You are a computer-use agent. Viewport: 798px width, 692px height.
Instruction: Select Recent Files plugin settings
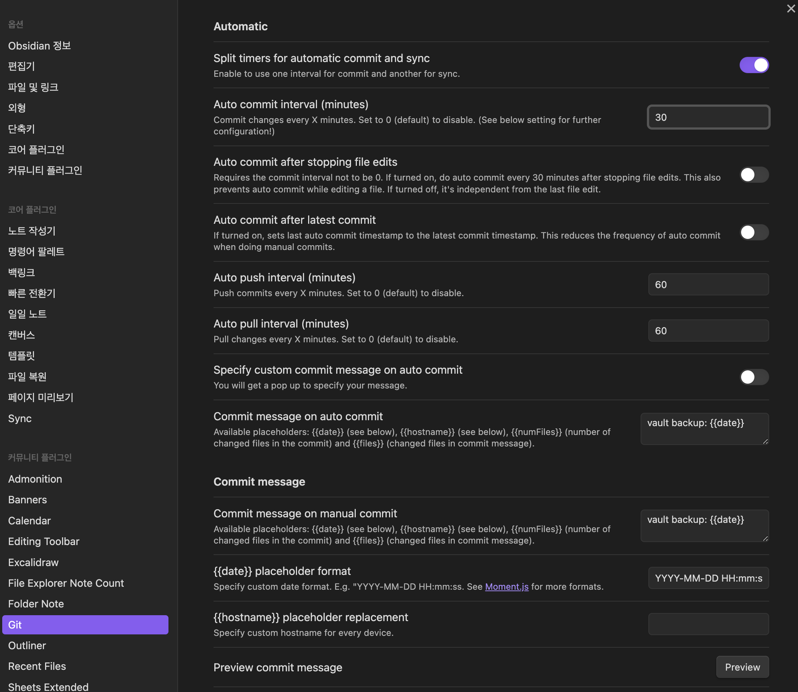pos(37,666)
